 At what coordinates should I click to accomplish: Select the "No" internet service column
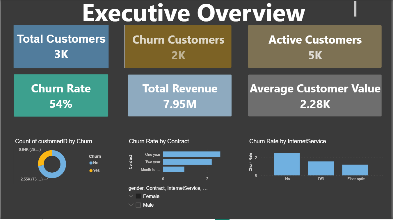(x=287, y=164)
